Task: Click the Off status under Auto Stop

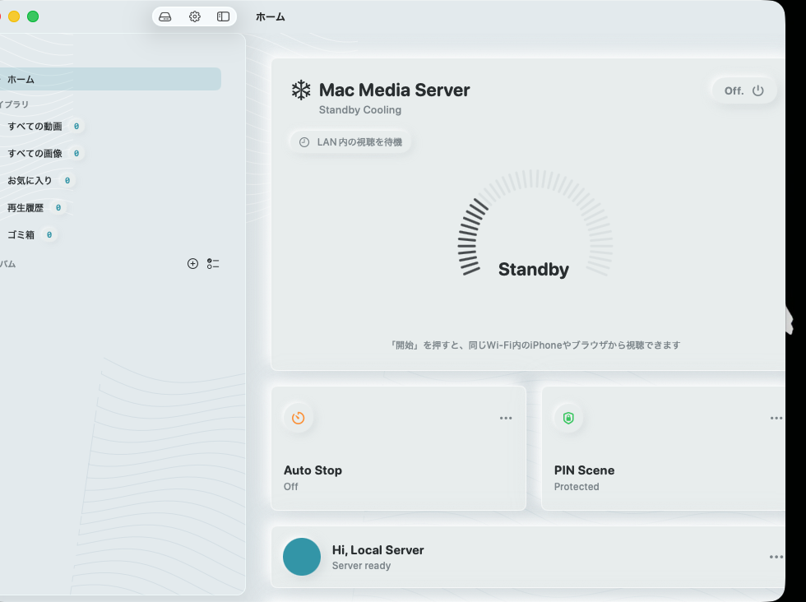Action: pos(290,487)
